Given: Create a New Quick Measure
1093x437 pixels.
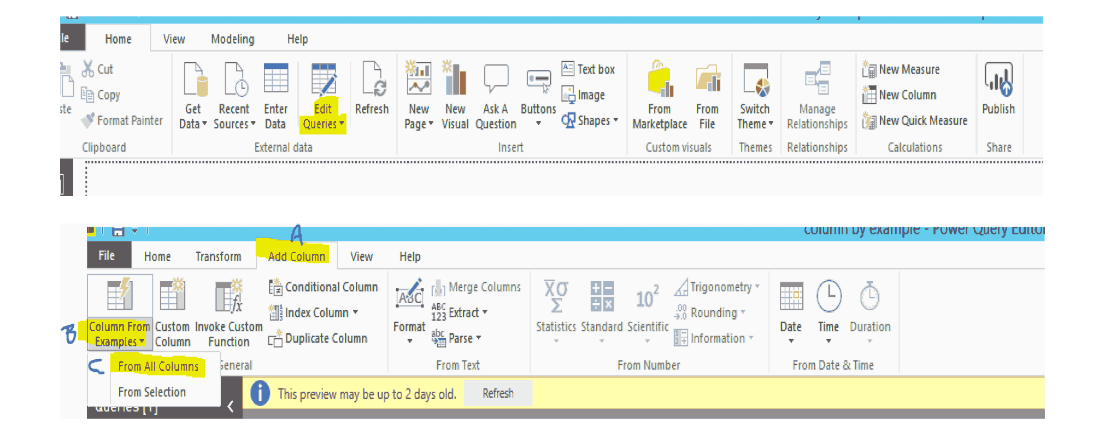Looking at the screenshot, I should (915, 120).
